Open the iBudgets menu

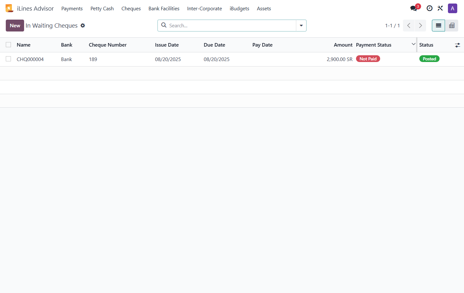[x=239, y=8]
